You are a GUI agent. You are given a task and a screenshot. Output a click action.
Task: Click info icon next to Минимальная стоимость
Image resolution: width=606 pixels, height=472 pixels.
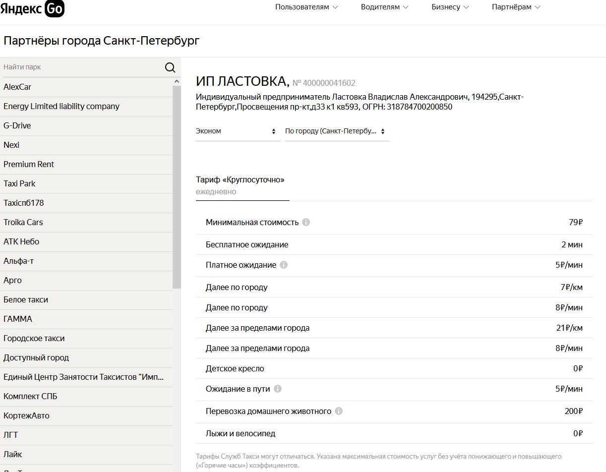pos(306,222)
